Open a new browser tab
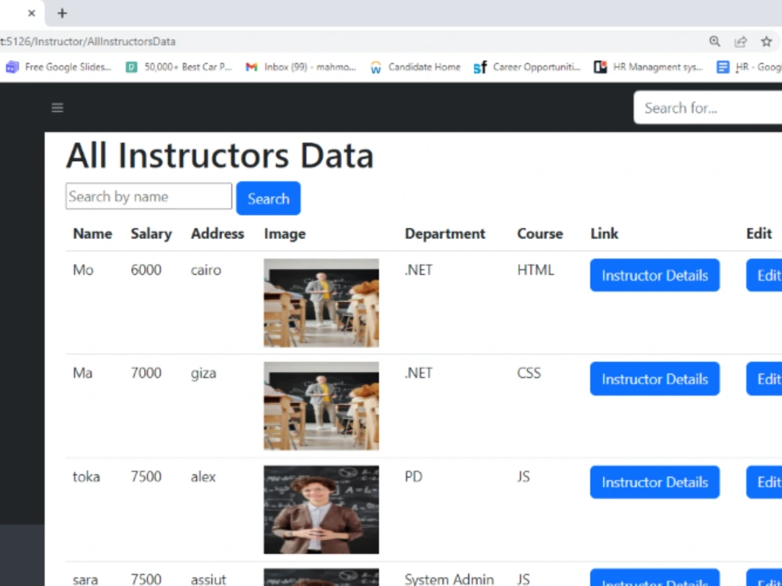The width and height of the screenshot is (782, 586). [x=62, y=13]
